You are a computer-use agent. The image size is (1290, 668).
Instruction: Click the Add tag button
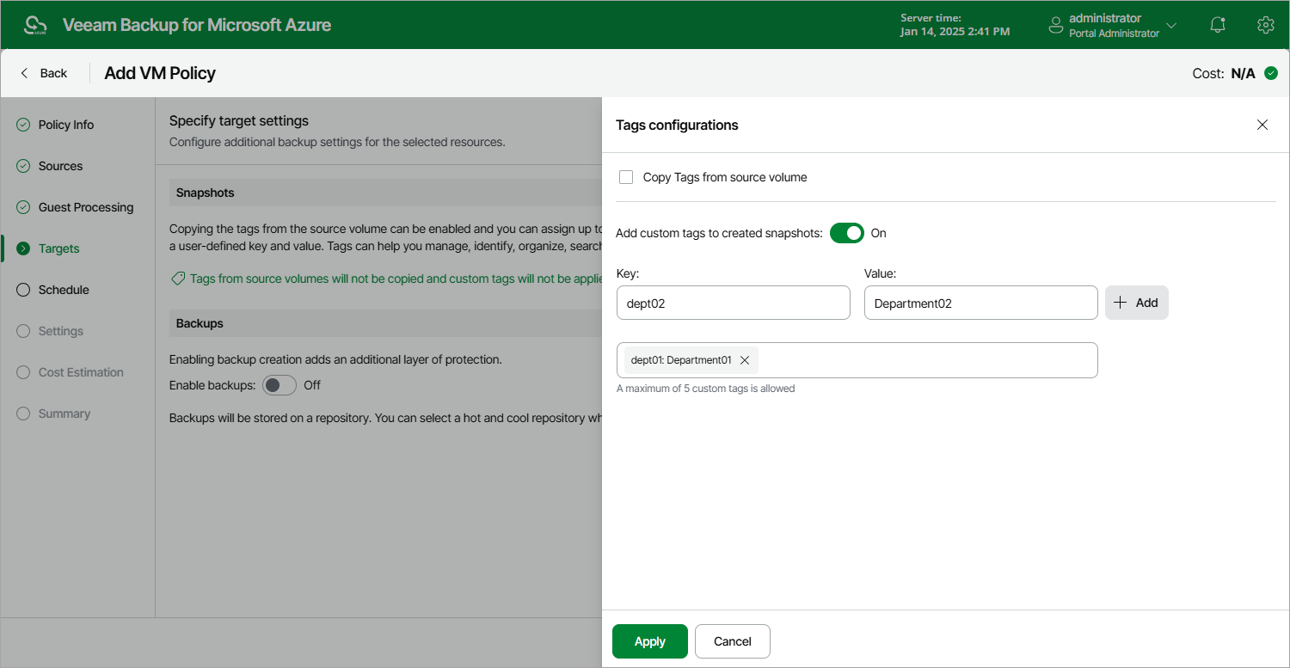(1137, 303)
